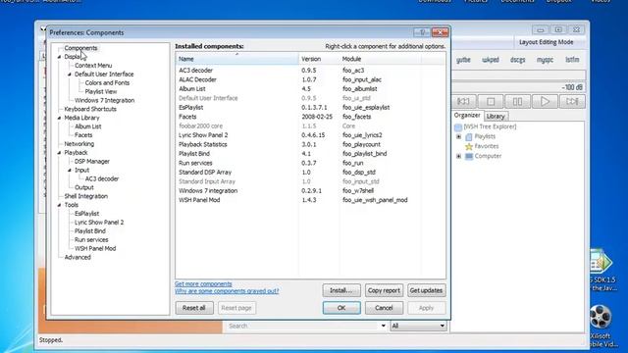Select Playback Statistics component row
The image size is (628, 353).
tap(310, 144)
